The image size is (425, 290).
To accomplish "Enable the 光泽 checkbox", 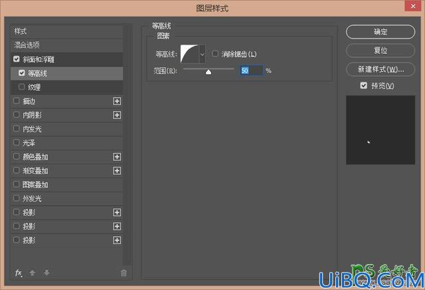I will point(16,142).
